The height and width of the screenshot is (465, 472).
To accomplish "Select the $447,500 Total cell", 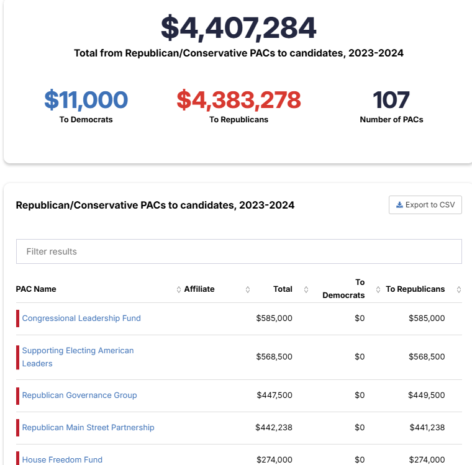I will 275,395.
